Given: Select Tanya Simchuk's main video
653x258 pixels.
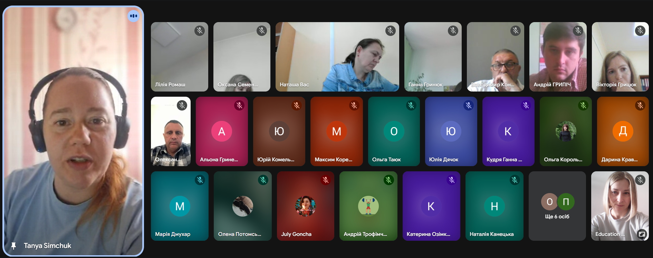Looking at the screenshot, I should coord(73,131).
